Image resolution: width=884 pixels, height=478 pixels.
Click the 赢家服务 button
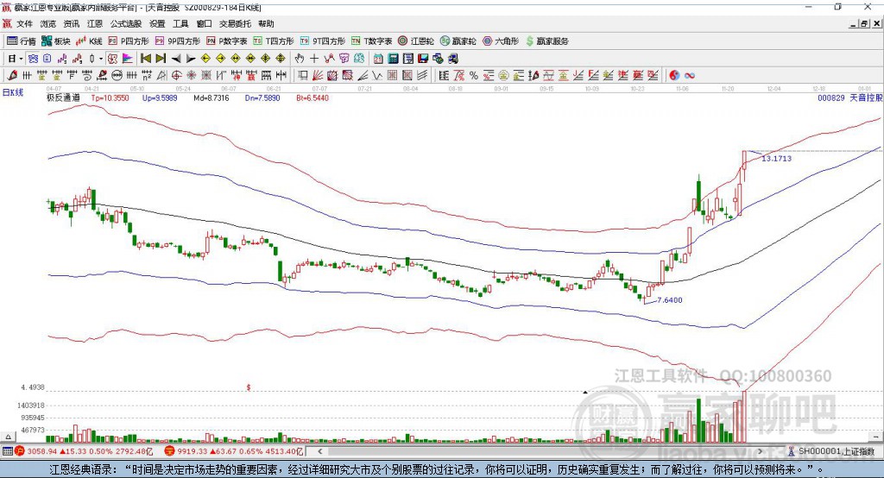(x=546, y=41)
